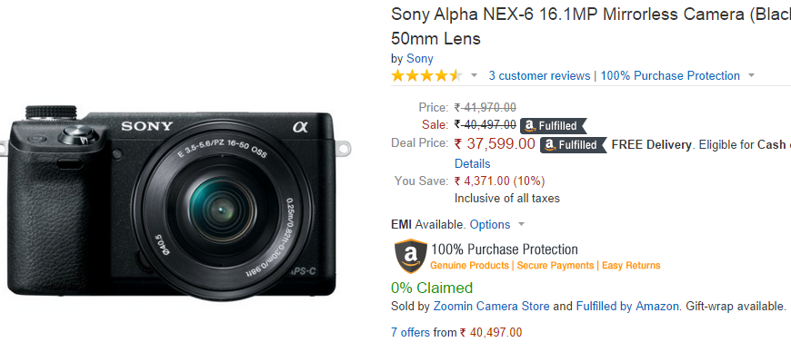
Task: Expand the EMI Options dropdown arrow
Action: click(522, 224)
